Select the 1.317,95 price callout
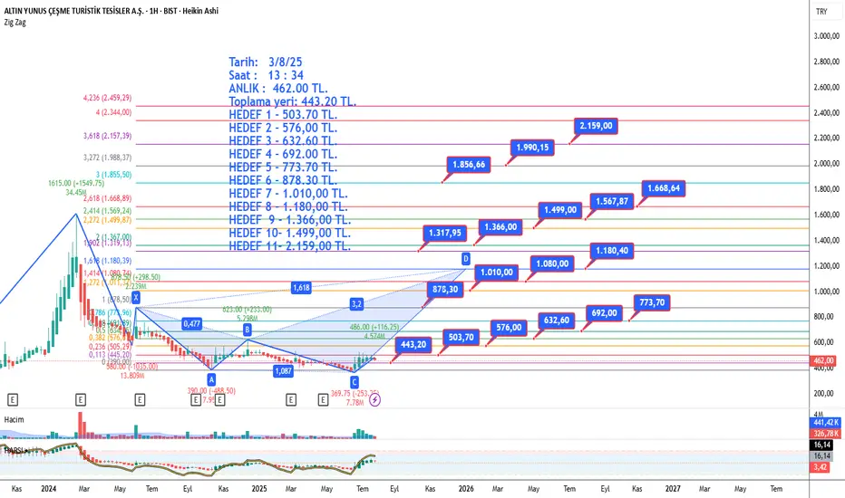Image resolution: width=845 pixels, height=498 pixels. click(x=444, y=233)
